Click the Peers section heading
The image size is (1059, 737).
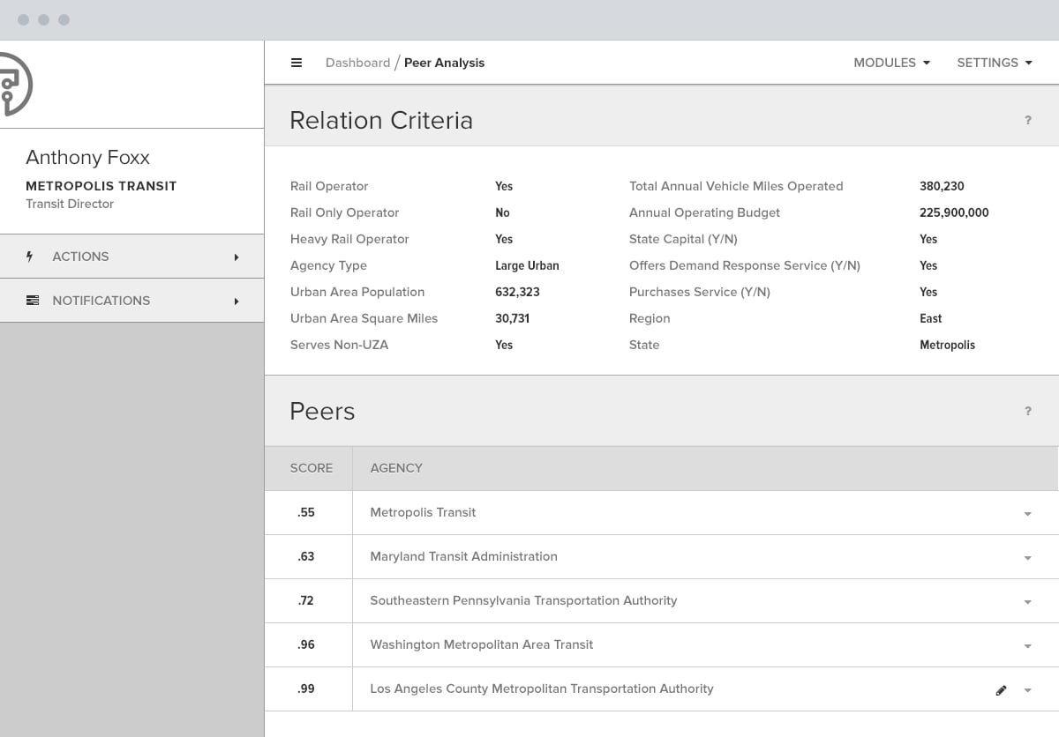pos(322,411)
